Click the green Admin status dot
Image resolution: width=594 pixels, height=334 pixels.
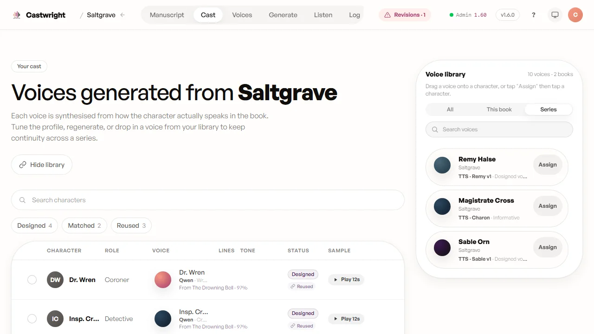click(452, 15)
